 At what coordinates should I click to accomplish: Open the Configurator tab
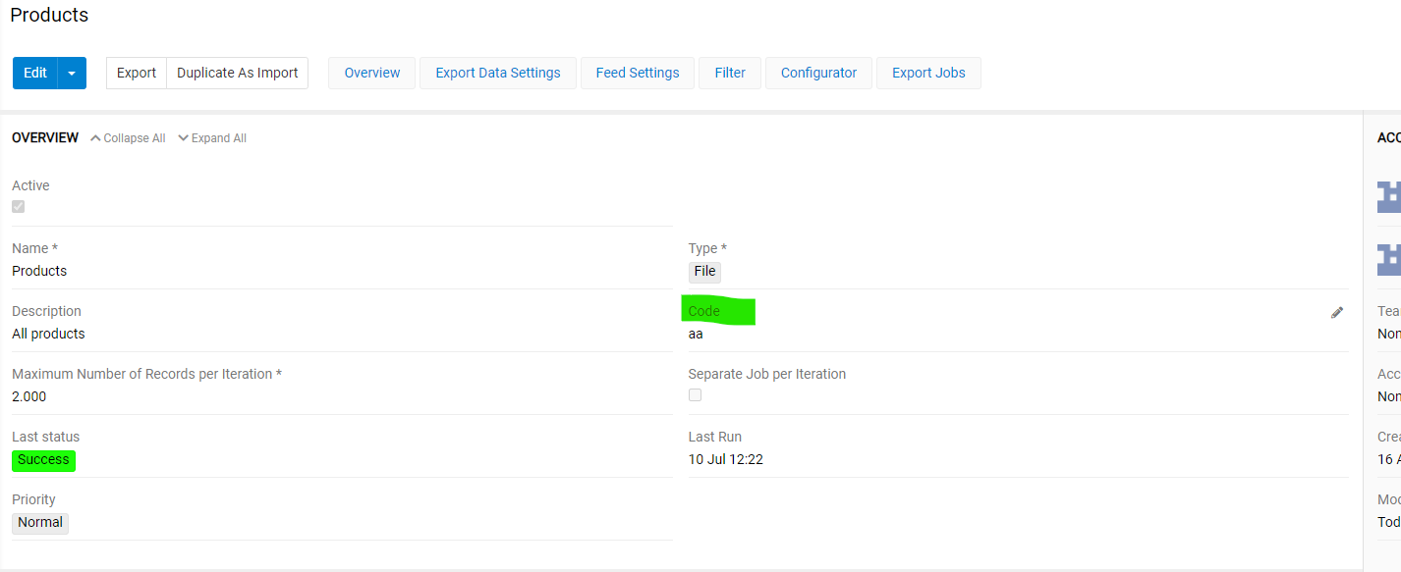818,74
